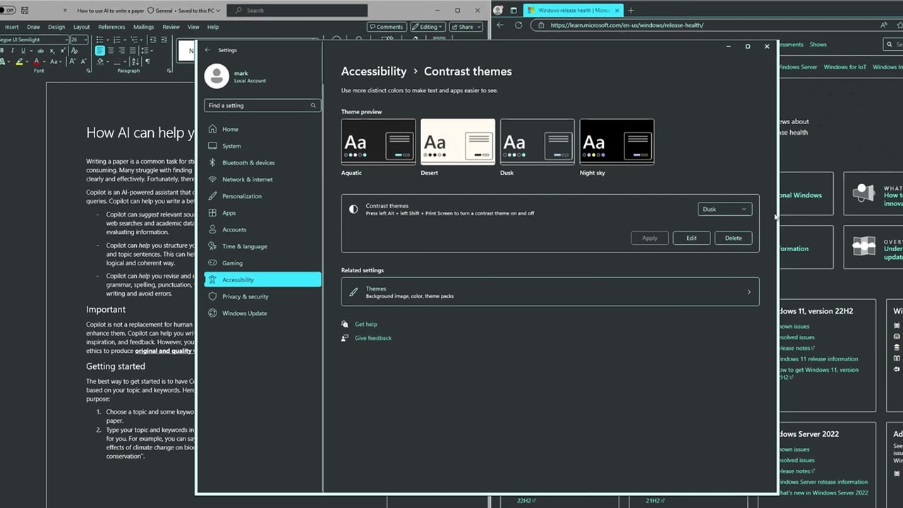Viewport: 903px width, 508px height.
Task: Open the Insert tab in Word
Action: [11, 27]
